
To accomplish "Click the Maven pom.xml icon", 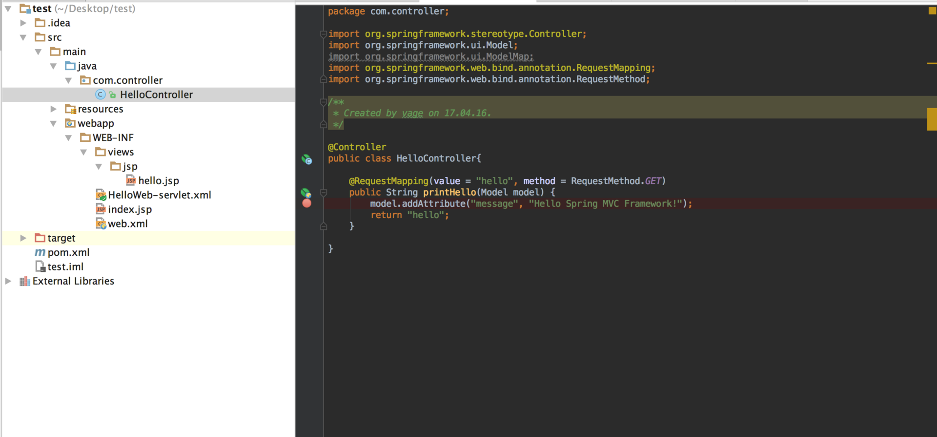I will (40, 252).
